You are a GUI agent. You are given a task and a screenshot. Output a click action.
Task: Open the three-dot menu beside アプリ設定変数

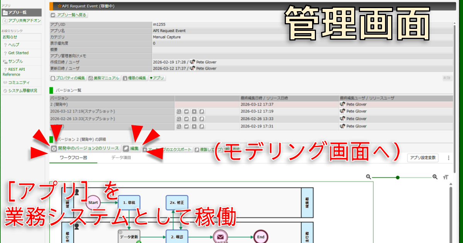[x=448, y=158]
